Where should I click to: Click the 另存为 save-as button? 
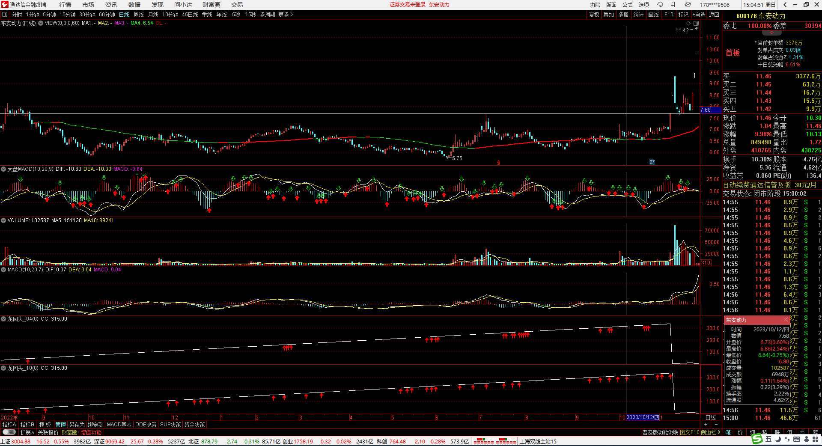77,425
